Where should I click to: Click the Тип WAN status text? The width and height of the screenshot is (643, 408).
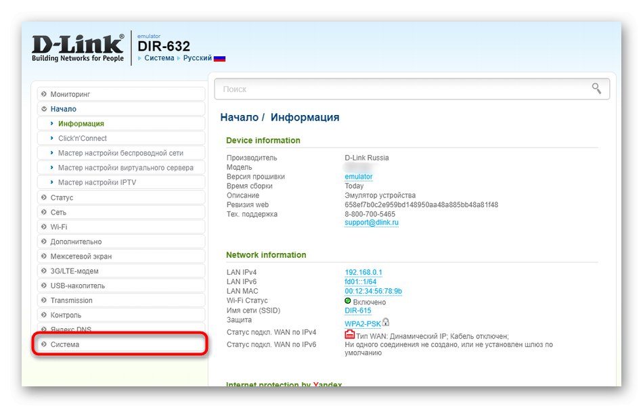pyautogui.click(x=433, y=336)
